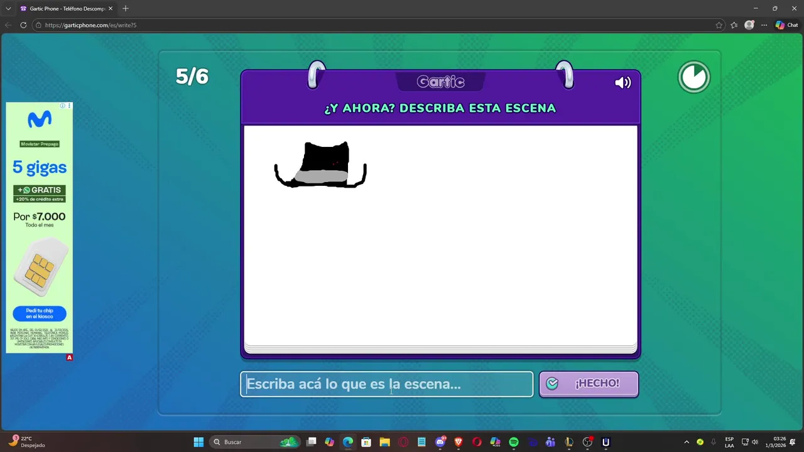The height and width of the screenshot is (452, 804).
Task: View site info lock icon
Action: click(x=38, y=25)
